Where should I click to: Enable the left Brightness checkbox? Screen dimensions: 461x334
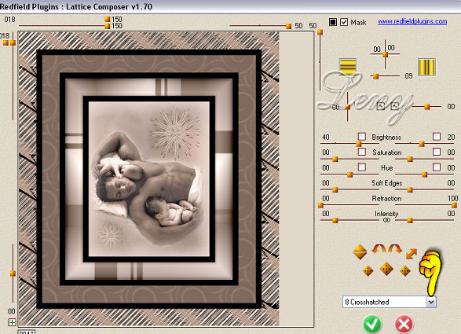click(362, 137)
